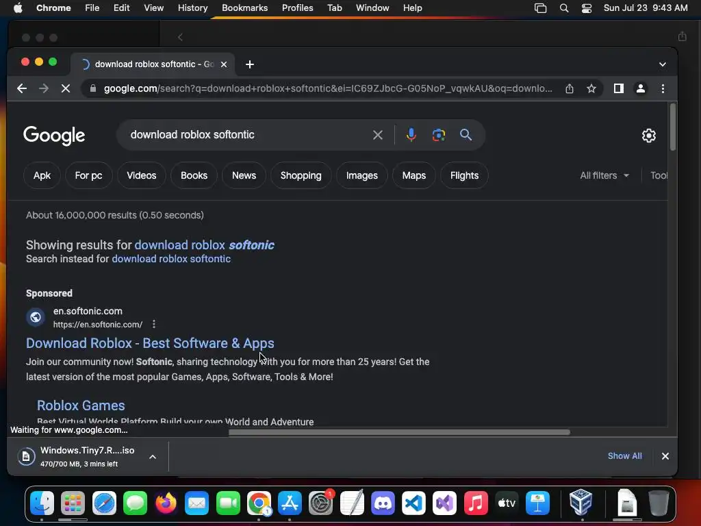Switch to Videos results

tap(141, 175)
